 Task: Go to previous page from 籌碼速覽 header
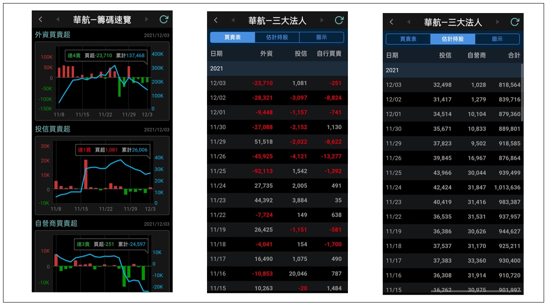pos(57,20)
